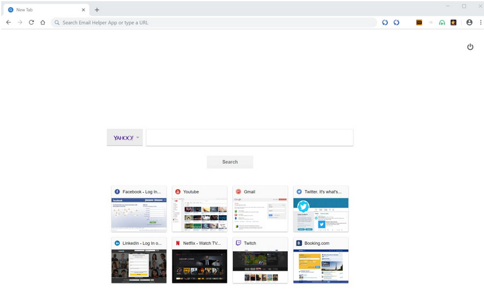The image size is (484, 301).
Task: Open the Facebook shortcut tile
Action: coord(139,209)
